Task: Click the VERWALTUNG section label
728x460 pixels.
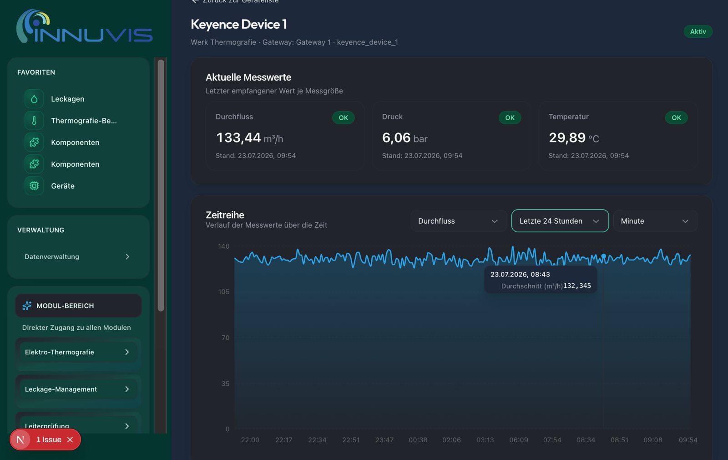Action: point(41,230)
